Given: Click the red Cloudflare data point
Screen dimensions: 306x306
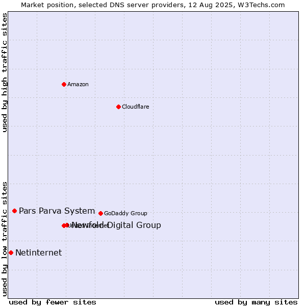Looking at the screenshot, I should tap(118, 107).
